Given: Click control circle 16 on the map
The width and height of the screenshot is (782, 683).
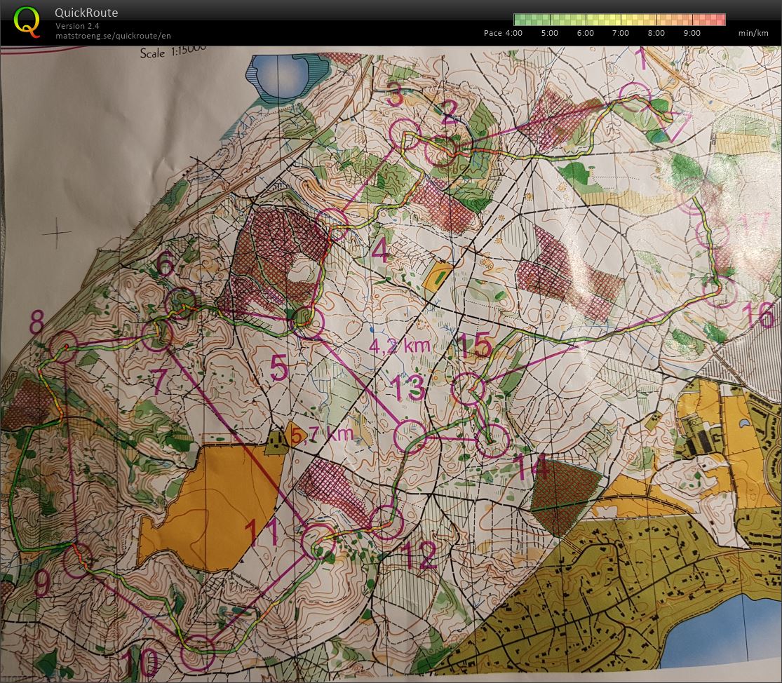Looking at the screenshot, I should (x=720, y=292).
